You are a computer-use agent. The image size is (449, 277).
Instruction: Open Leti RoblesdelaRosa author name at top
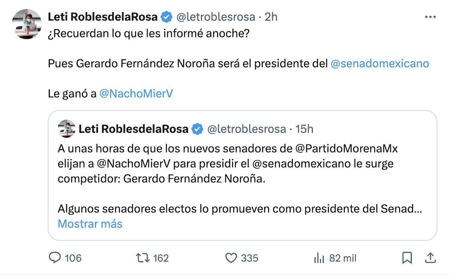click(x=103, y=17)
